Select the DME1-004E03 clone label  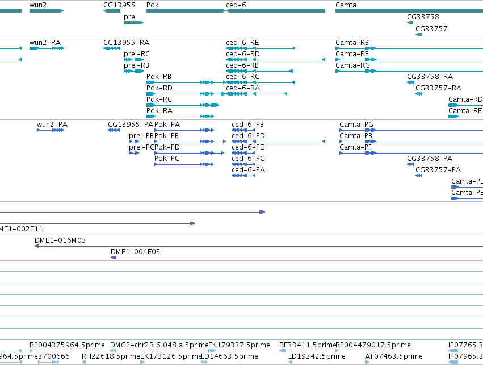(x=135, y=252)
